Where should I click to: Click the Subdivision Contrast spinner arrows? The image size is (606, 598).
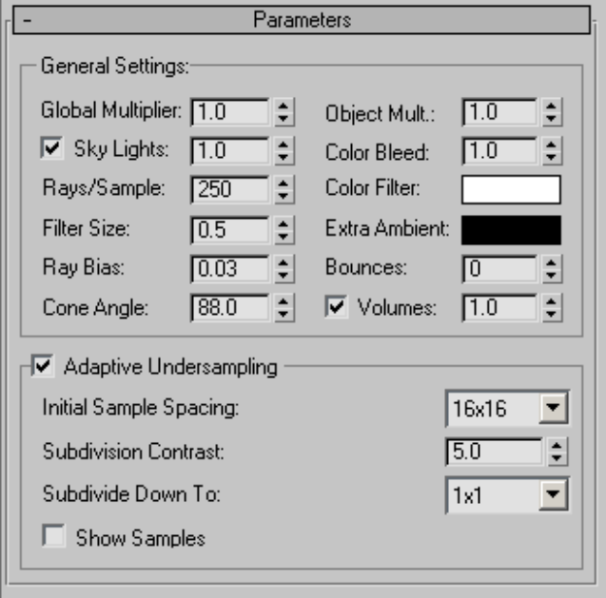(x=556, y=452)
